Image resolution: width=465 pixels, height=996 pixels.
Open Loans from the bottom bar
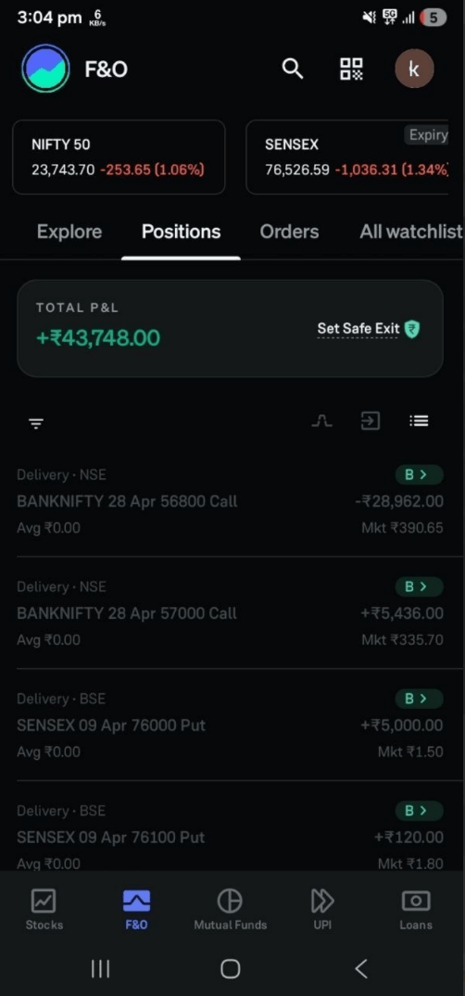tap(416, 909)
